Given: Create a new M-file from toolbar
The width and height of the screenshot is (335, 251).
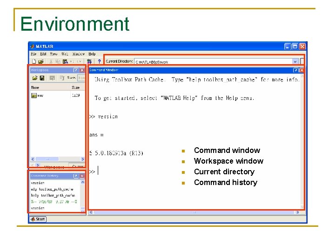Looking at the screenshot, I should point(34,61).
